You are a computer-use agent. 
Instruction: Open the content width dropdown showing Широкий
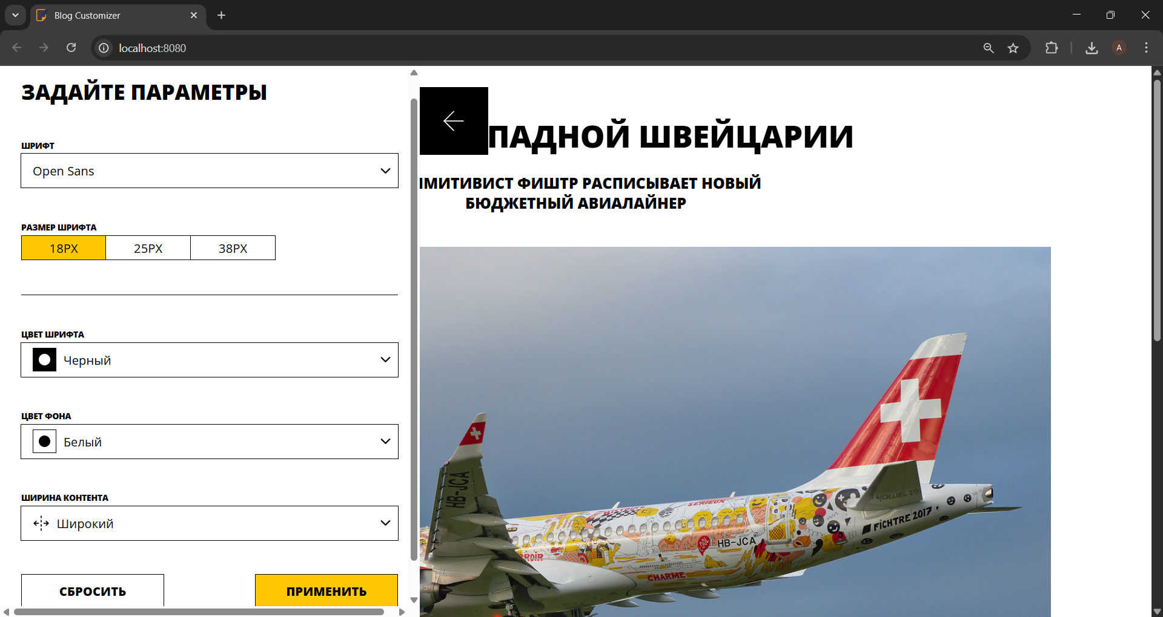pos(209,523)
